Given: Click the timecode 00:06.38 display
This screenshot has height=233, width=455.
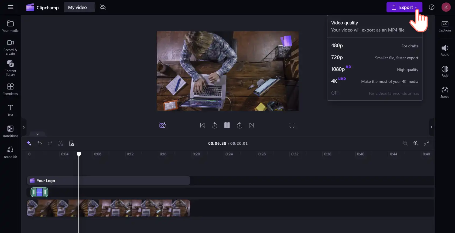Looking at the screenshot, I should pyautogui.click(x=217, y=144).
